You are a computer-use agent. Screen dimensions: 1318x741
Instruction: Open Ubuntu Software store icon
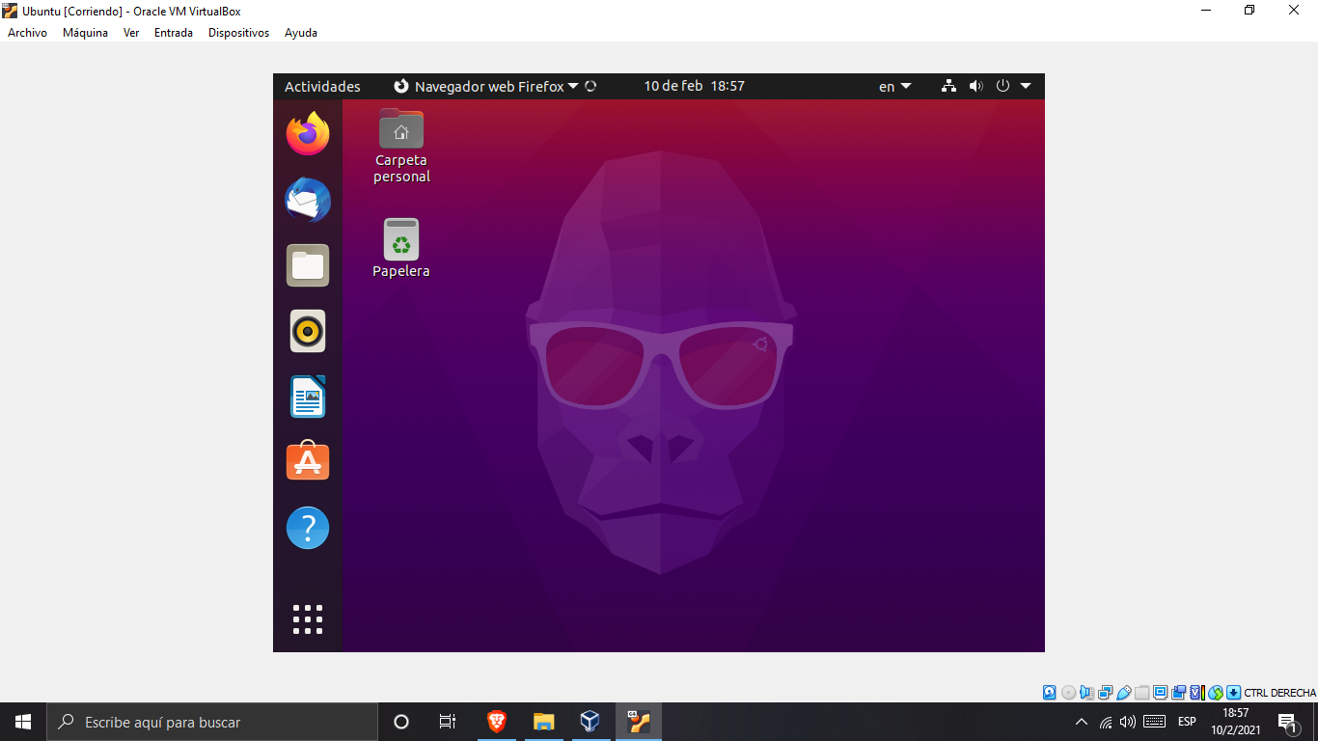308,462
